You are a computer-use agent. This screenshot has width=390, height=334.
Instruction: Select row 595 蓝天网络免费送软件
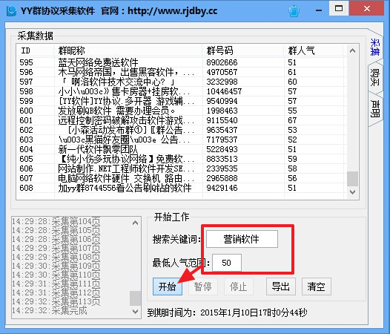pyautogui.click(x=182, y=62)
